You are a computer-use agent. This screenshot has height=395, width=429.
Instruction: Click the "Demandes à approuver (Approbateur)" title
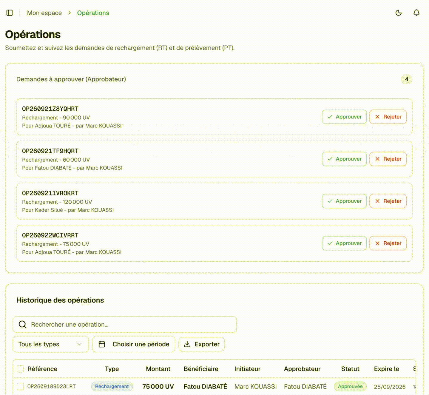pyautogui.click(x=71, y=79)
